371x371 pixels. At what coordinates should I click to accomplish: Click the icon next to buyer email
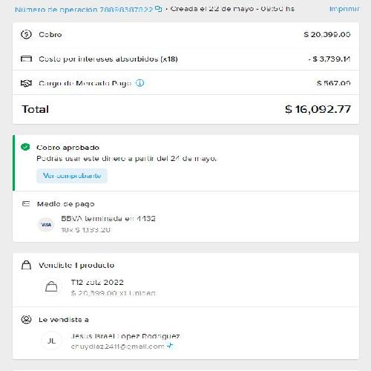[170, 345]
